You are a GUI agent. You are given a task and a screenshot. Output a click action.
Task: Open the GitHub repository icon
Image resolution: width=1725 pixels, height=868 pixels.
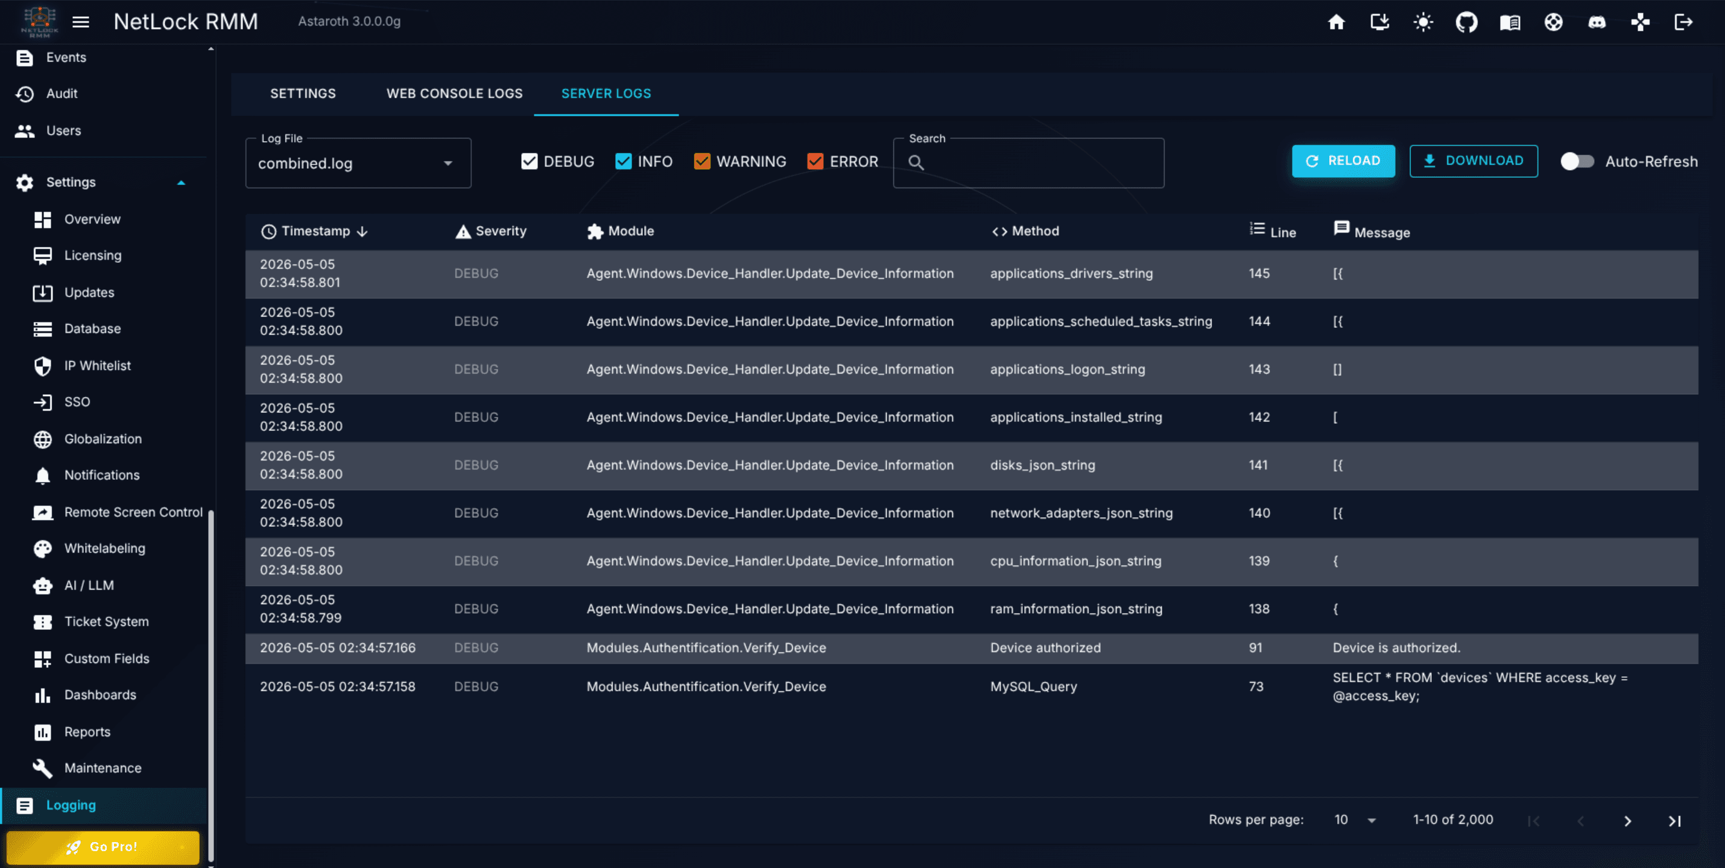click(1466, 22)
